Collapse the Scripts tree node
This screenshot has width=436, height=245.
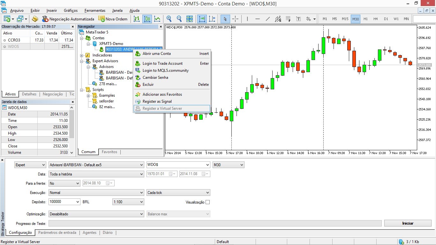81,90
